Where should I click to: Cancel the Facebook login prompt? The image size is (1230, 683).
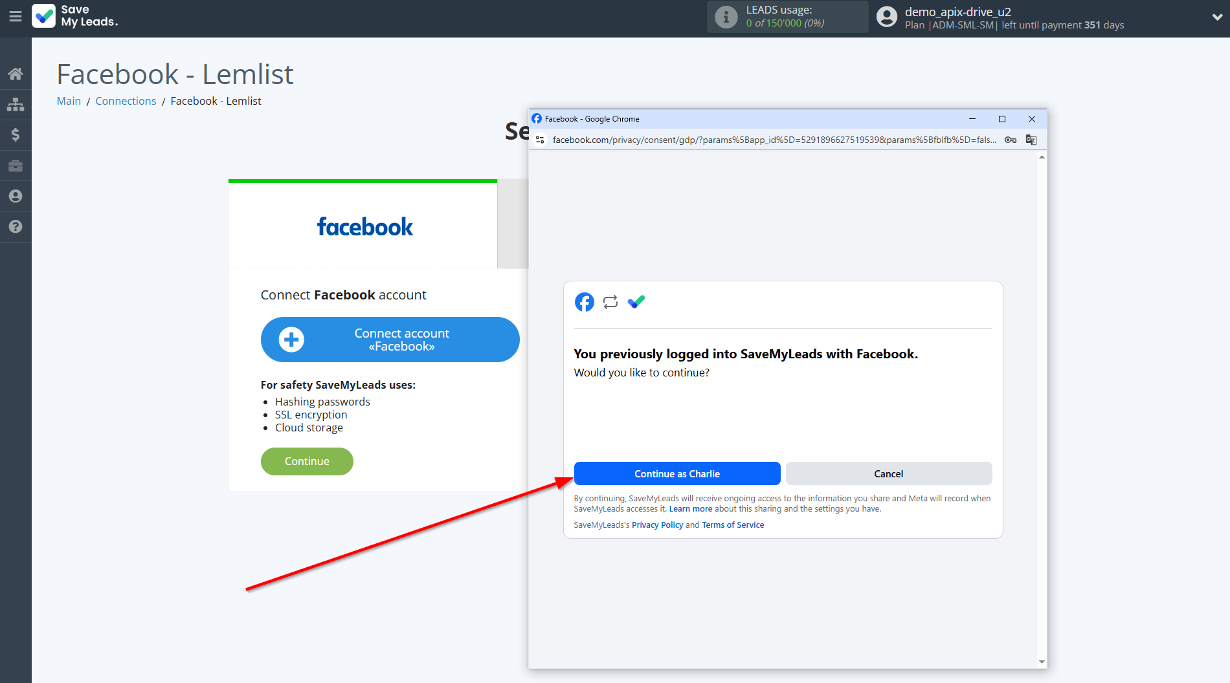[x=888, y=473]
